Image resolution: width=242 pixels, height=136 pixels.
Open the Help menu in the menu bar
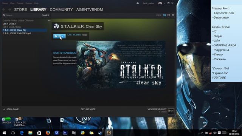pos(36,3)
